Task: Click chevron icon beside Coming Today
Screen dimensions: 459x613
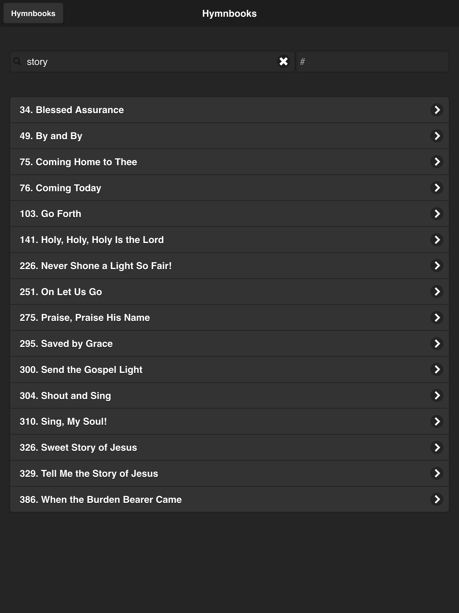Action: pos(437,188)
